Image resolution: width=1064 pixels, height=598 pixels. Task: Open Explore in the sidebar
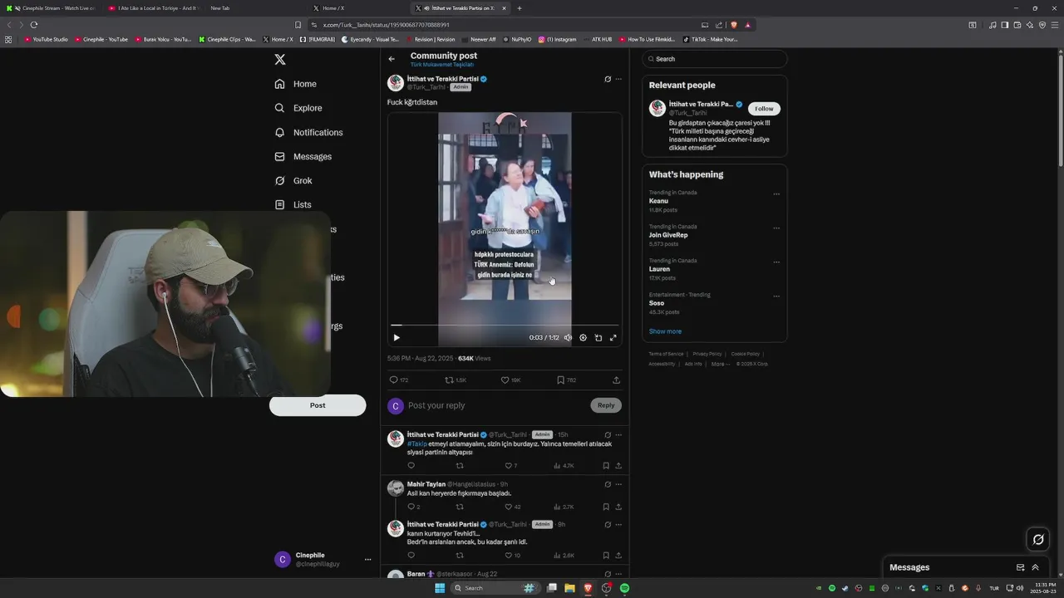point(298,108)
